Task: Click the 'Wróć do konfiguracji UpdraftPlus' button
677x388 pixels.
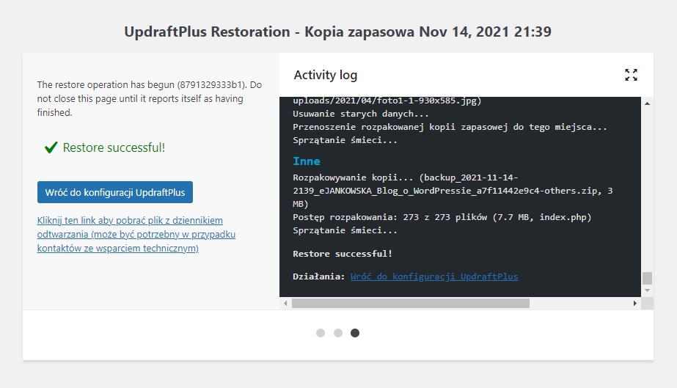Action: coord(115,192)
